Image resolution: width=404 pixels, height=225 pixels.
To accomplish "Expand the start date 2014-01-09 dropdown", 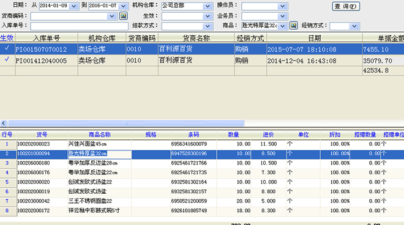I will pyautogui.click(x=74, y=6).
